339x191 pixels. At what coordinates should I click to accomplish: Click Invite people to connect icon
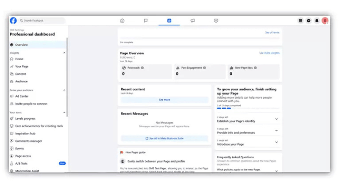(x=12, y=104)
